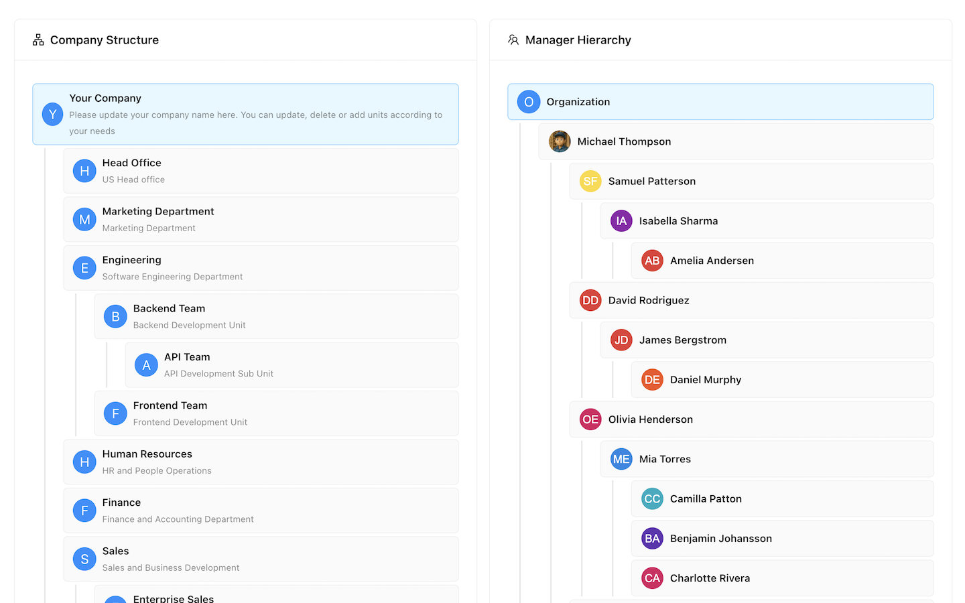Click the Sales and Business Development unit
Viewport: 965px width, 603px height.
pos(261,558)
